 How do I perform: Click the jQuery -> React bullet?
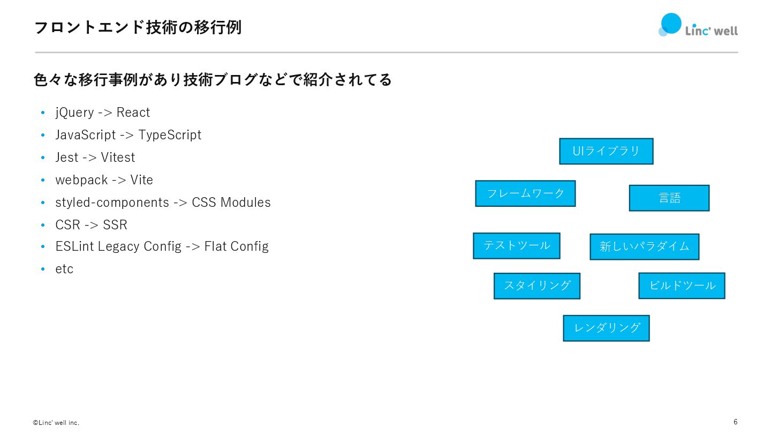(x=103, y=113)
